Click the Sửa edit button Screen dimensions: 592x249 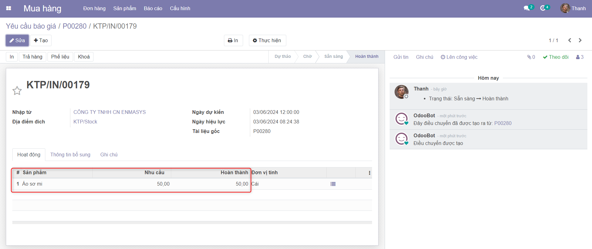click(x=17, y=40)
